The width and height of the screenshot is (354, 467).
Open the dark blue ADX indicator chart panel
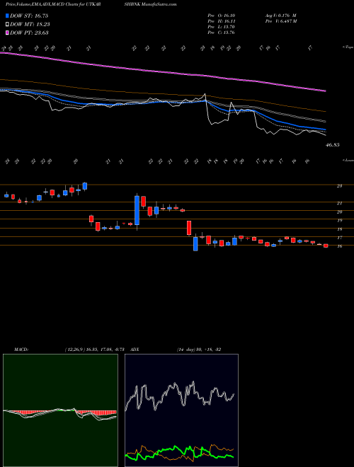(x=181, y=410)
